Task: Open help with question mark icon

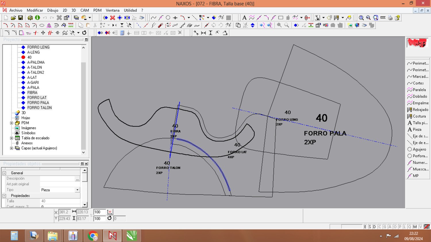Action: click(397, 18)
